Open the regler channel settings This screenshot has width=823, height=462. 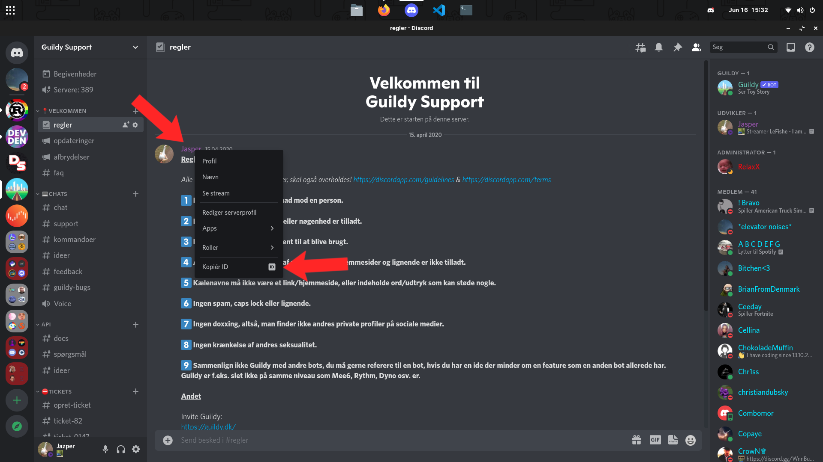coord(135,124)
